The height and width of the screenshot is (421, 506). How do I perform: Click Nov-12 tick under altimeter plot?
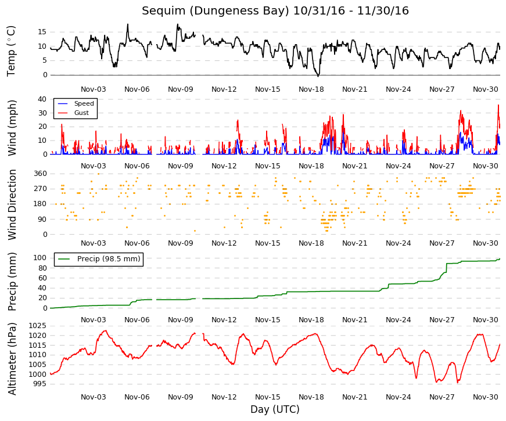click(x=224, y=397)
